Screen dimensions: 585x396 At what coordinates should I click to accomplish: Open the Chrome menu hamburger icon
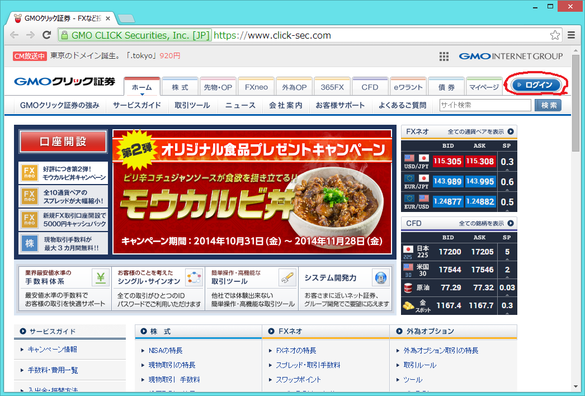(572, 35)
